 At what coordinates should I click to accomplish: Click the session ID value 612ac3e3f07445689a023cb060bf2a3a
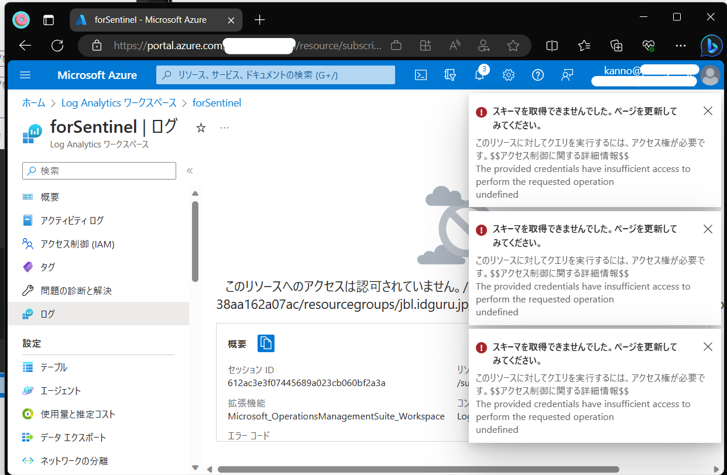point(307,383)
